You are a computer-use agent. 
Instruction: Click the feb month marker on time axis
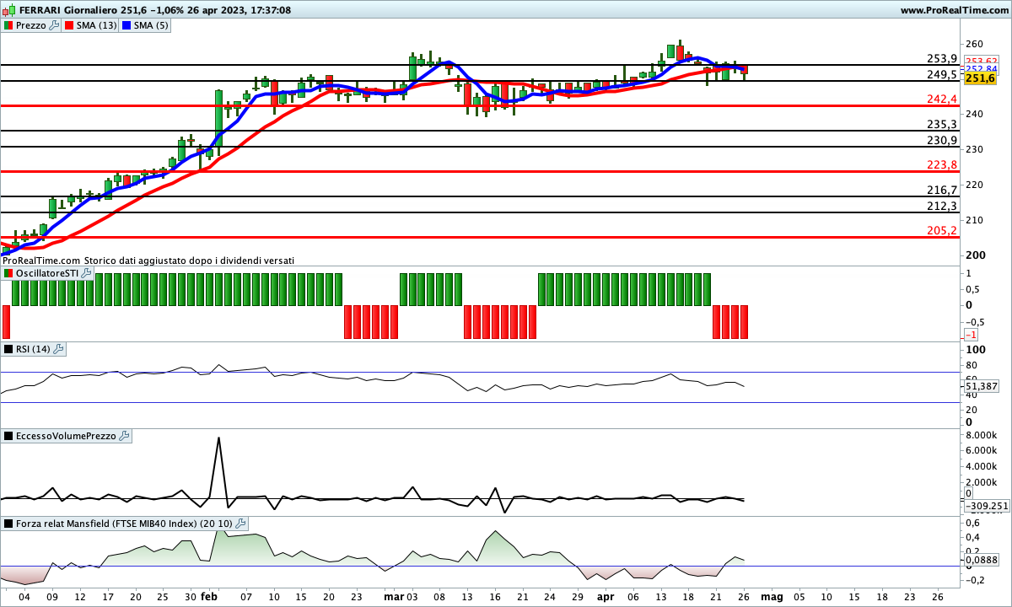point(209,596)
